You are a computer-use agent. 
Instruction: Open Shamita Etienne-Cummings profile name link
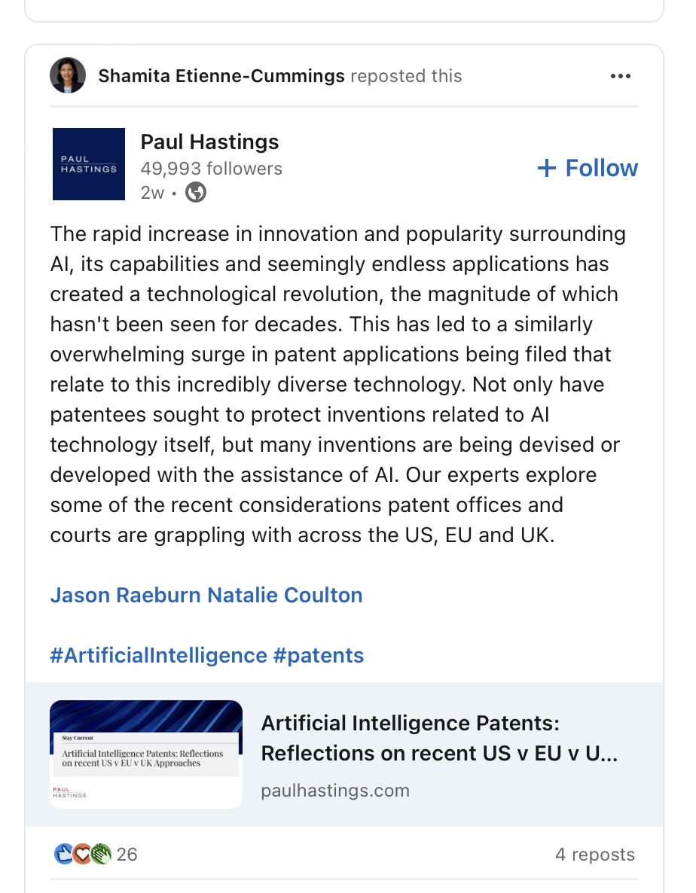(x=221, y=76)
